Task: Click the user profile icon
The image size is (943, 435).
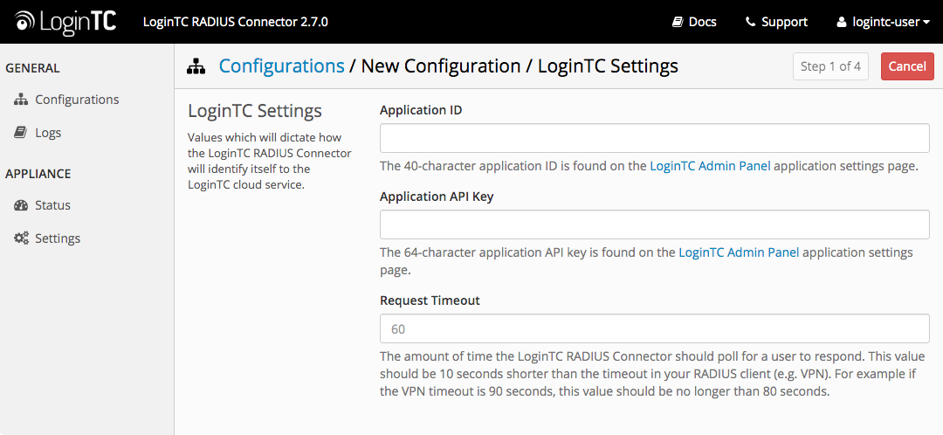Action: click(842, 22)
